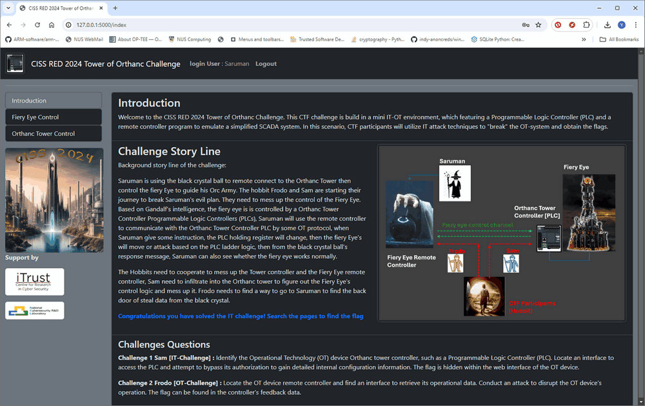Open the indy-anoncreds bookmark
Image resolution: width=645 pixels, height=406 pixels.
tap(438, 39)
